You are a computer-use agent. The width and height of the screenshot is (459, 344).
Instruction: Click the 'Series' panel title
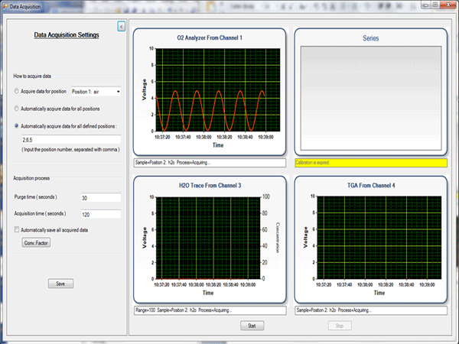pyautogui.click(x=370, y=38)
